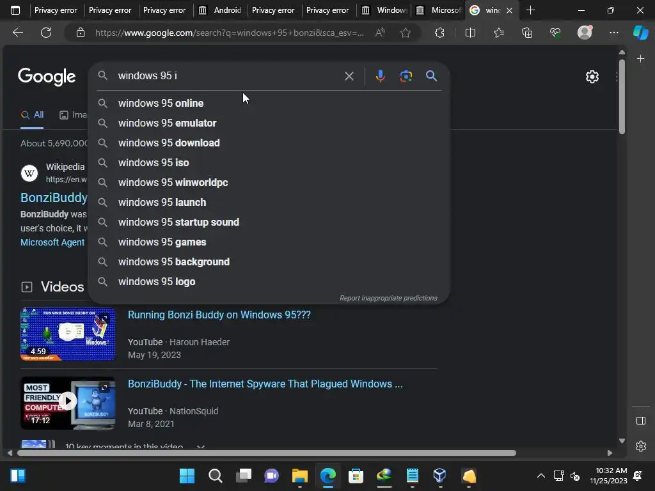Screen dimensions: 655x491
Task: Choose suggestion windows 95 winworldpc
Action: tap(269, 182)
